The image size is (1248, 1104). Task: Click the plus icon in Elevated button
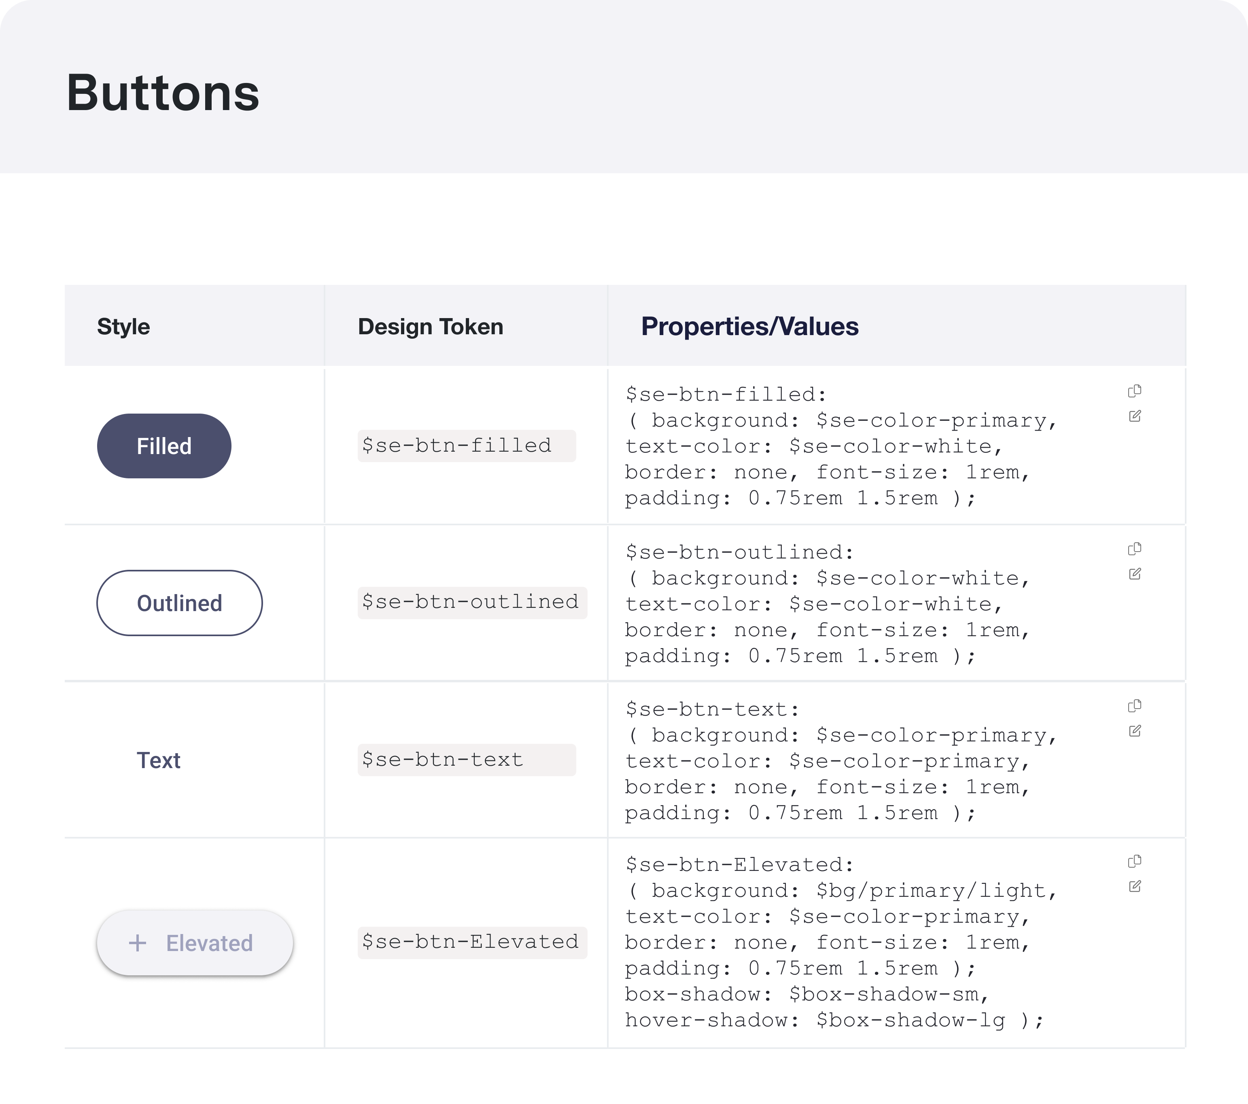137,943
